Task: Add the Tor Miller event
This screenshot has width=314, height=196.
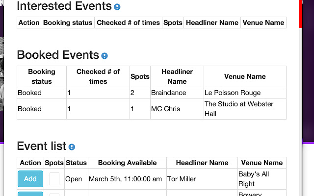Action: click(x=30, y=179)
